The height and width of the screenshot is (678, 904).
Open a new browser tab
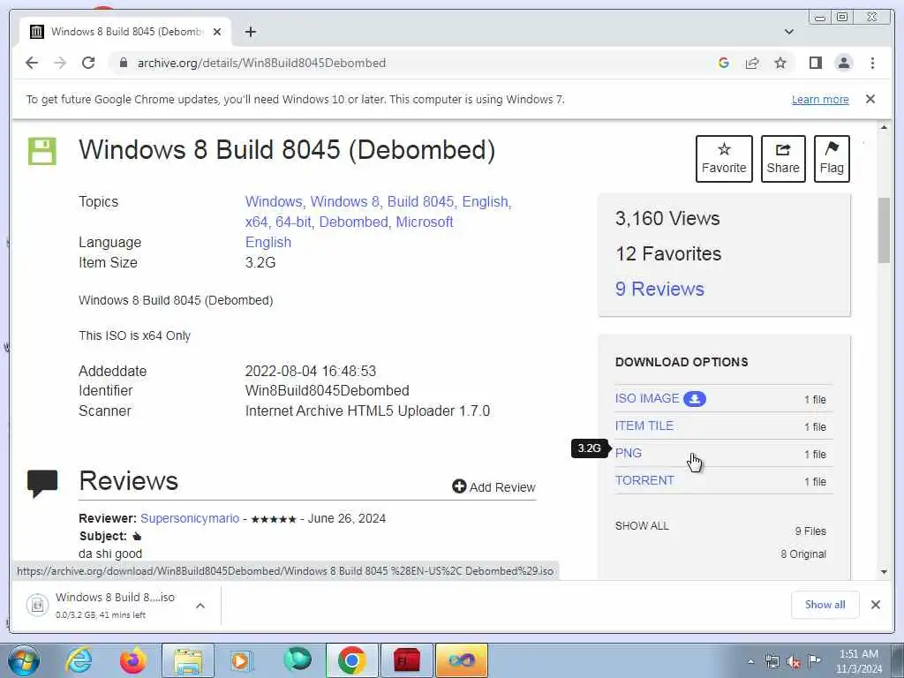click(x=250, y=32)
